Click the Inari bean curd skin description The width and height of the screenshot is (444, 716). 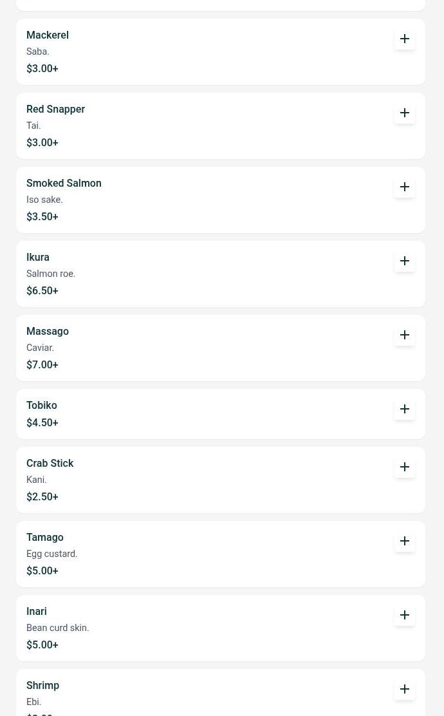pyautogui.click(x=57, y=628)
